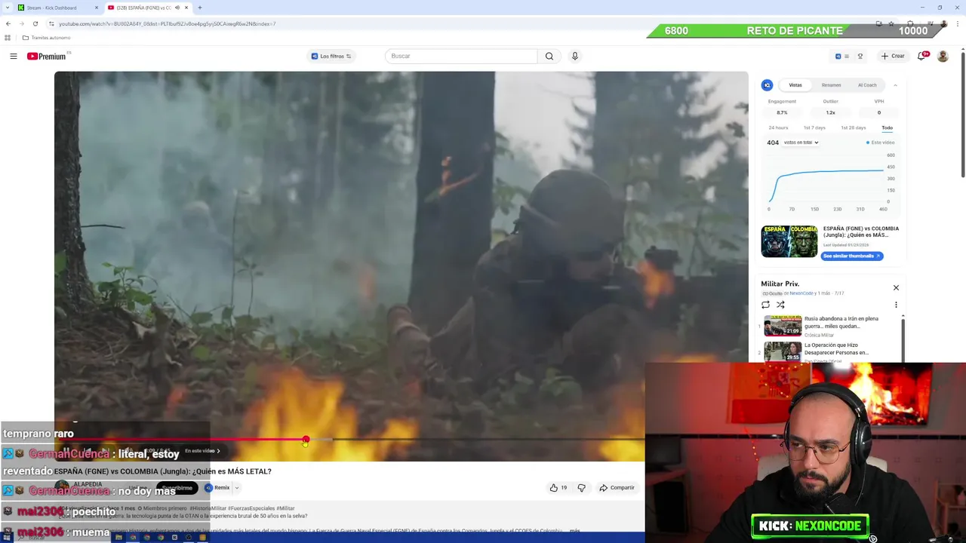Play 'Rusia abandona a Irán' playlist video
This screenshot has height=543, width=966.
coord(830,326)
